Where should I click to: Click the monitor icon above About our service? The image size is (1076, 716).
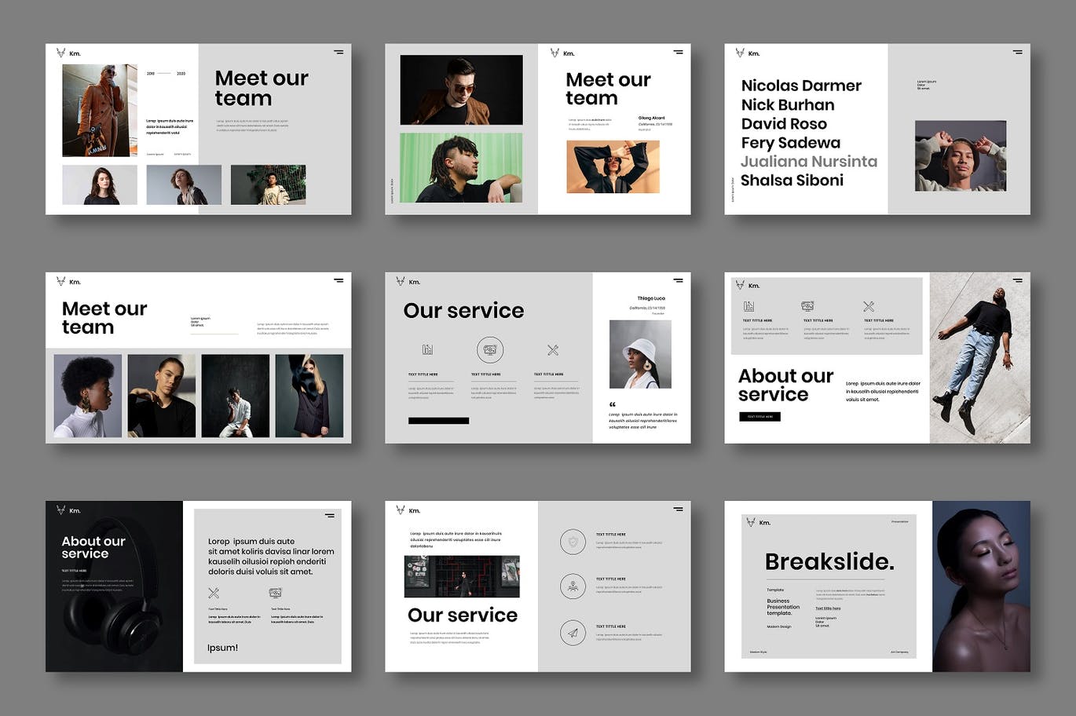[807, 306]
